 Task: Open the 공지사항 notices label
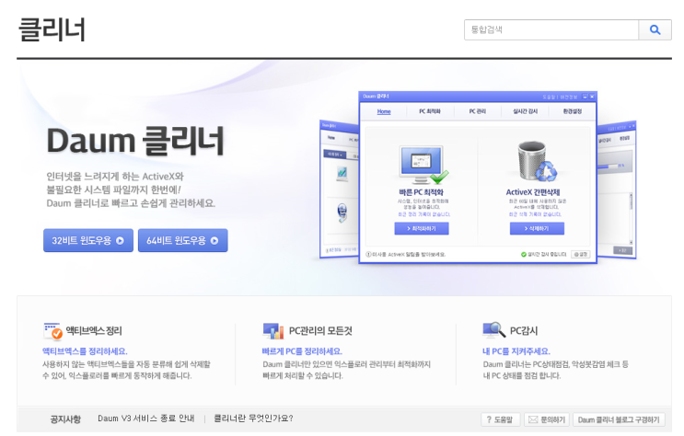(x=65, y=419)
